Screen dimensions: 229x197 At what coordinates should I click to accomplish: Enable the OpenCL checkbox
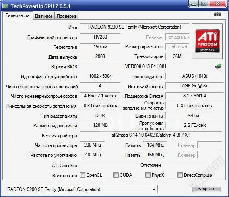(83, 175)
